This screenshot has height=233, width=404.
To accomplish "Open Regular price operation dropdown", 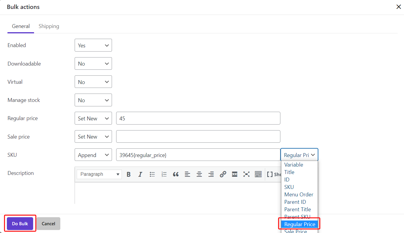I will point(93,118).
